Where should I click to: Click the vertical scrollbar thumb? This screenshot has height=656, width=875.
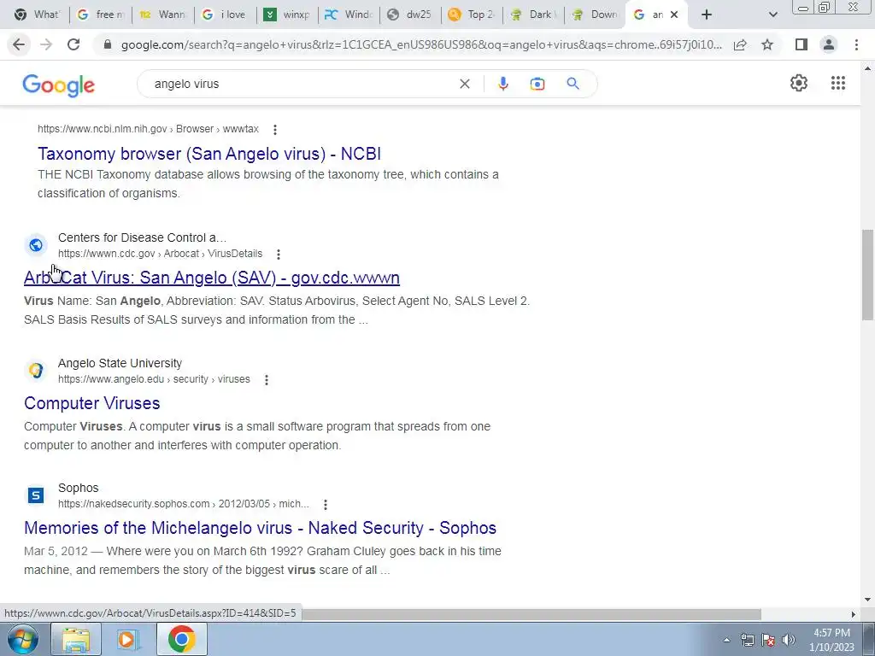coord(867,274)
